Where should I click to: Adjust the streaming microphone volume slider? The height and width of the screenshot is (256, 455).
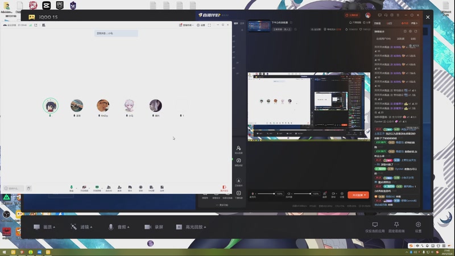266,193
